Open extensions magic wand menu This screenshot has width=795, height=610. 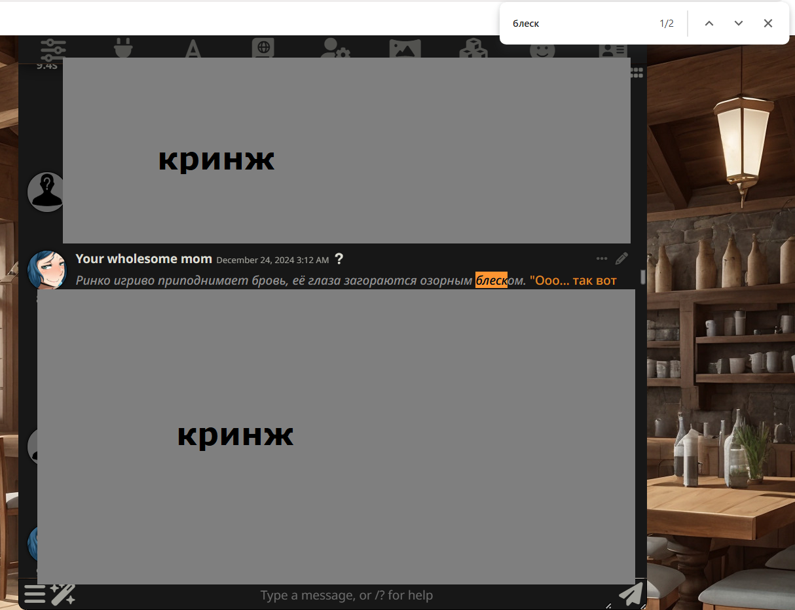coord(64,594)
